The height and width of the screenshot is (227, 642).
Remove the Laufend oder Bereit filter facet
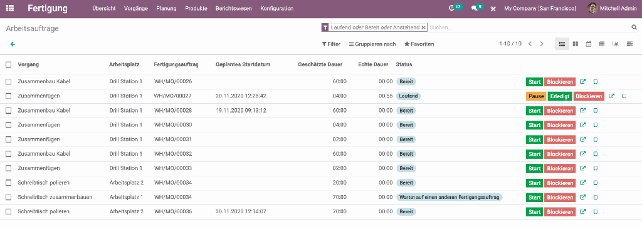[x=423, y=28]
